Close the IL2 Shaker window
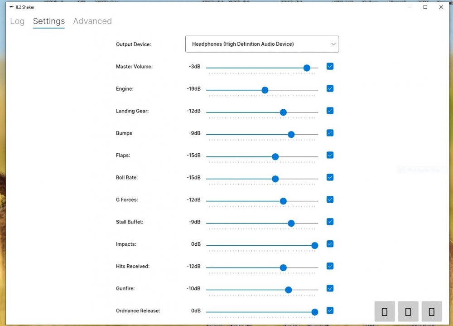453x326 pixels. [441, 7]
